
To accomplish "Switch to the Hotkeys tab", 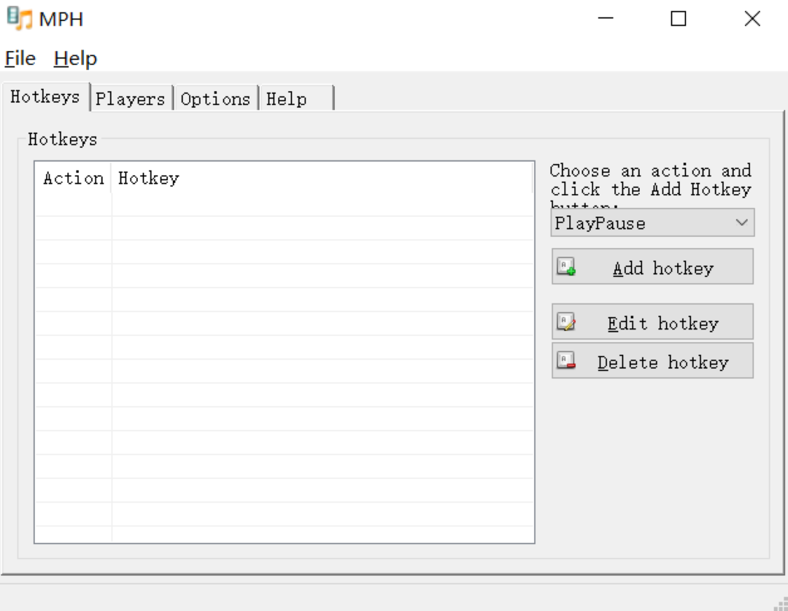I will tap(45, 96).
